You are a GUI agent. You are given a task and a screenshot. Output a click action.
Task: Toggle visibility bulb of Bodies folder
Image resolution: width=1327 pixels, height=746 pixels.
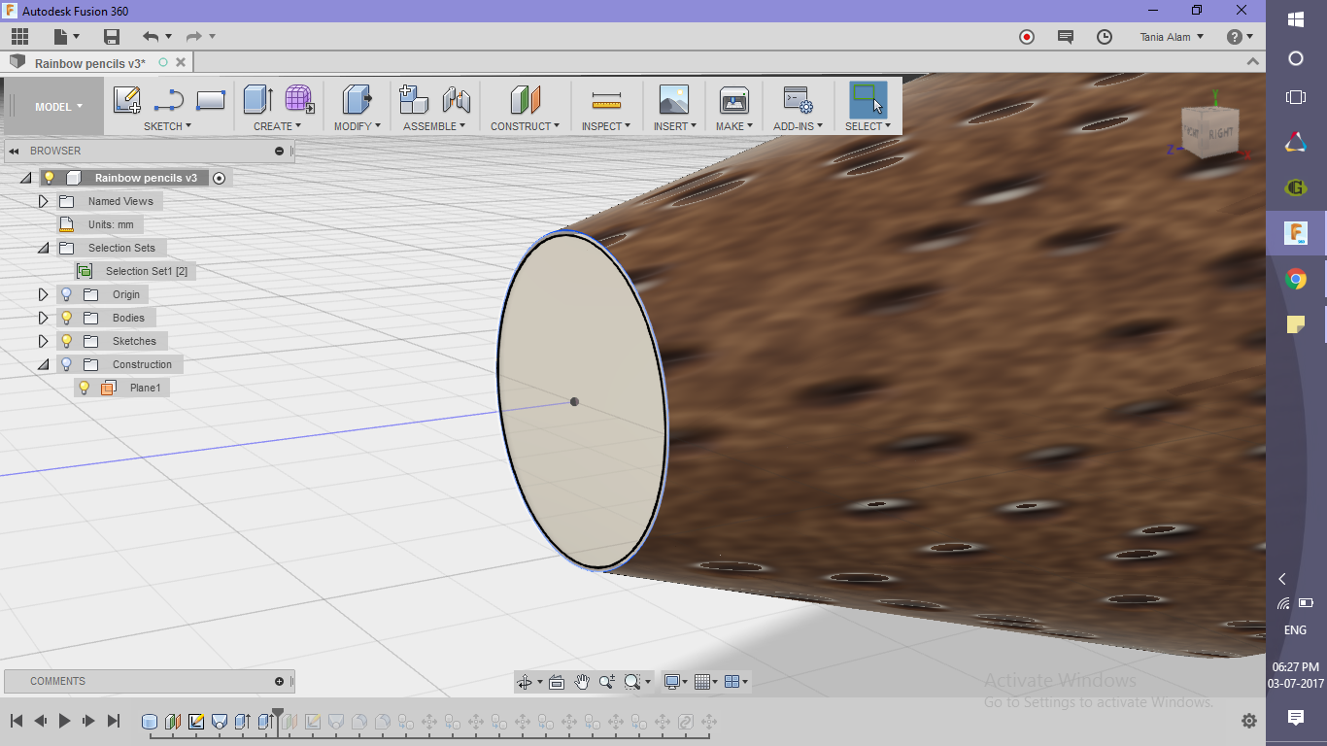[67, 318]
